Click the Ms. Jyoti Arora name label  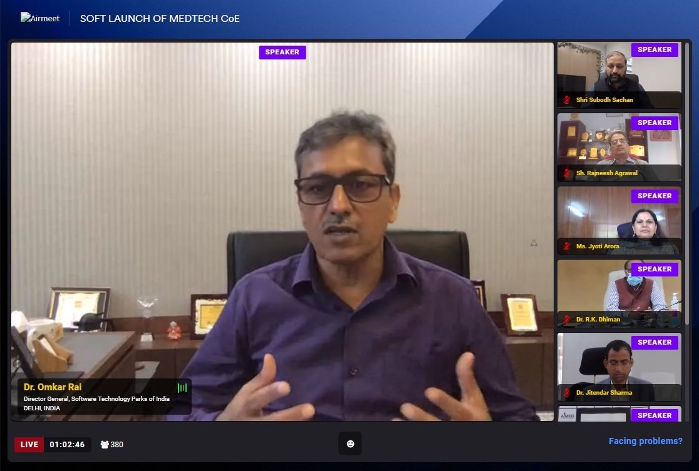pos(598,246)
